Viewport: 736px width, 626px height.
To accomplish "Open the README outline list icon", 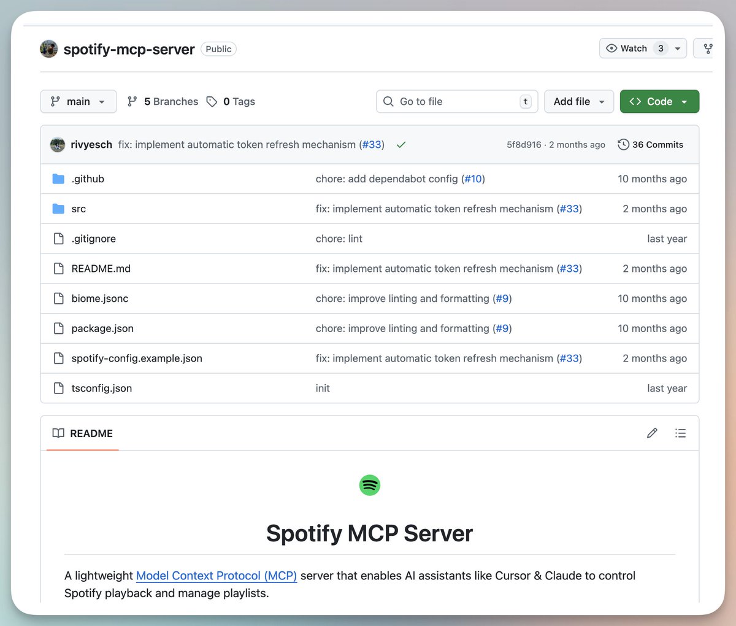I will (680, 433).
